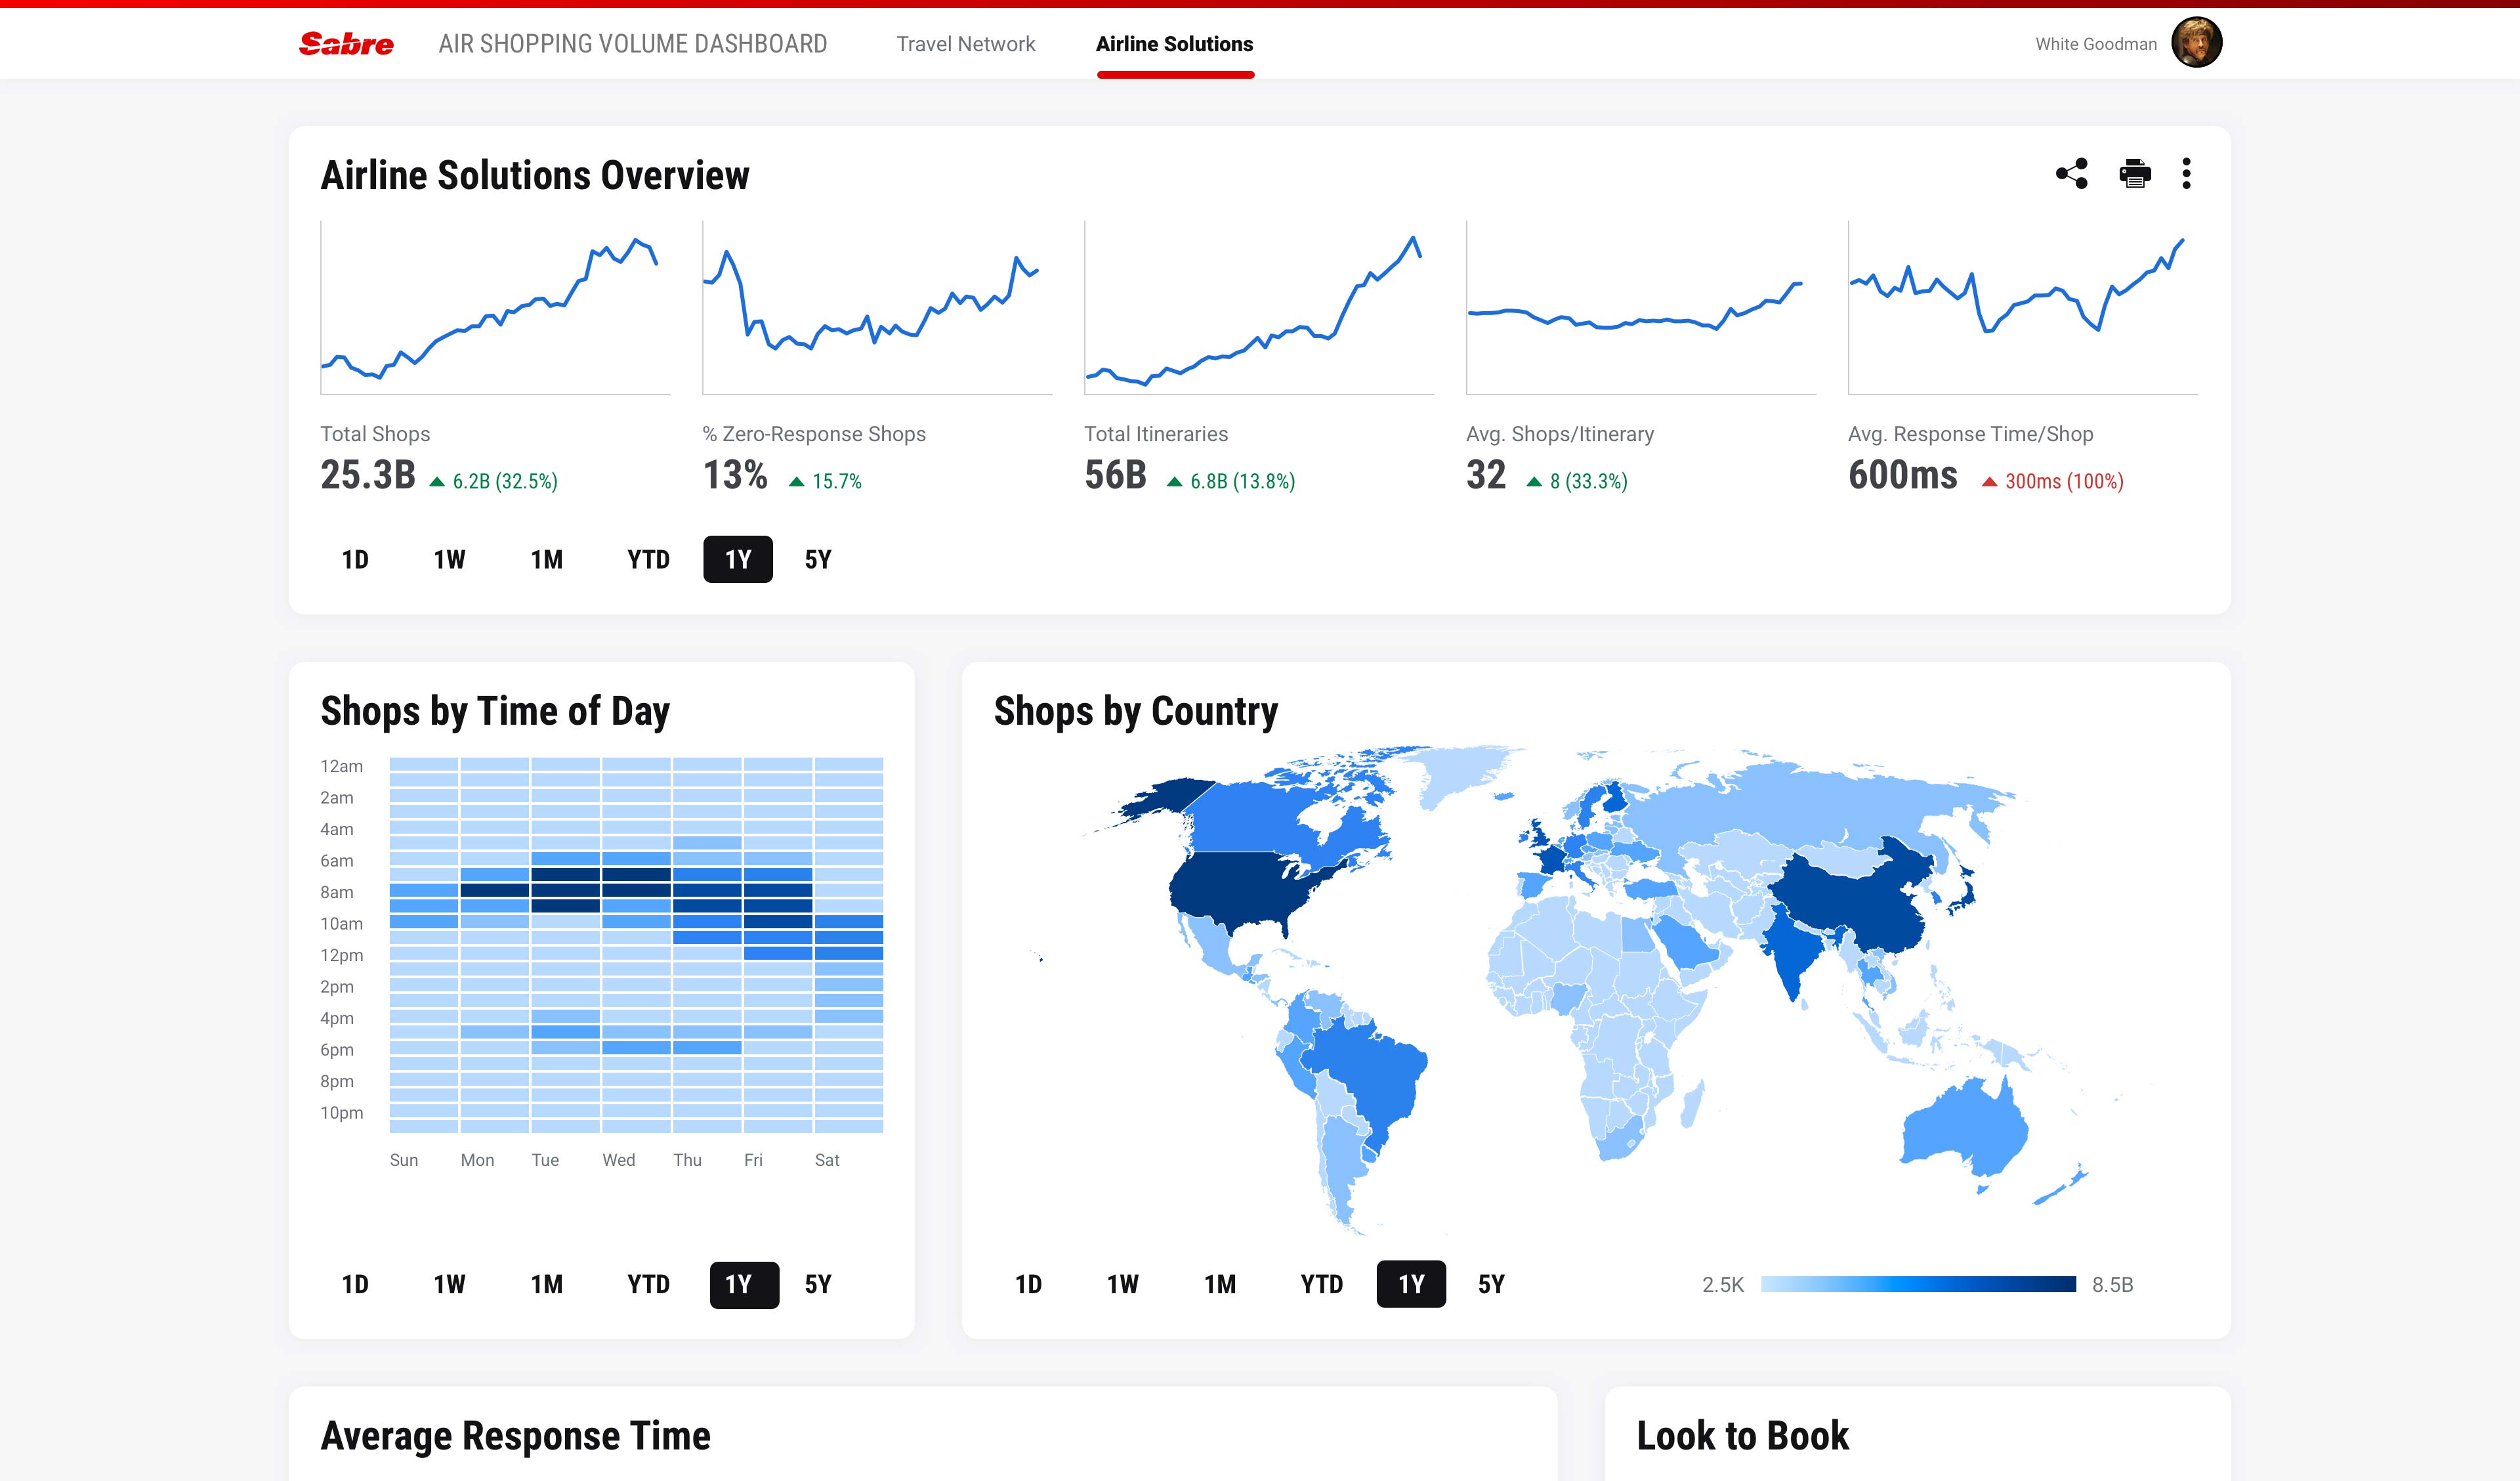The width and height of the screenshot is (2520, 1481).
Task: Select 5Y range in Shops by Country
Action: click(1490, 1284)
